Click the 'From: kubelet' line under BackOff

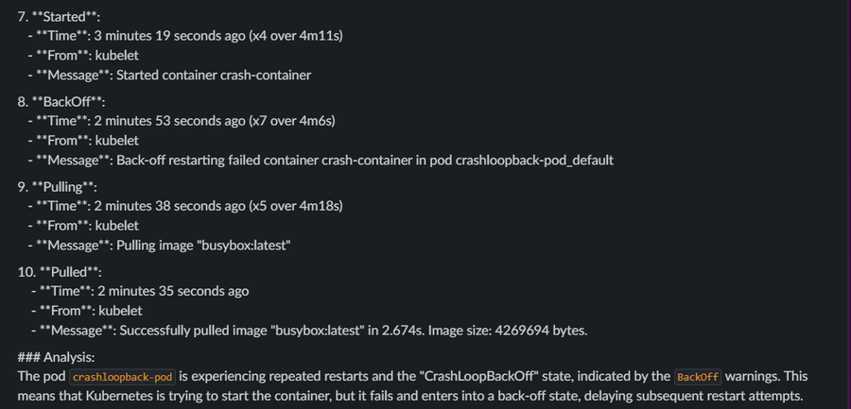pyautogui.click(x=83, y=141)
